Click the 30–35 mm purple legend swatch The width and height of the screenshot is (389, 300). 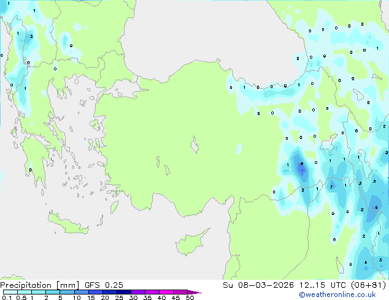[x=138, y=292]
